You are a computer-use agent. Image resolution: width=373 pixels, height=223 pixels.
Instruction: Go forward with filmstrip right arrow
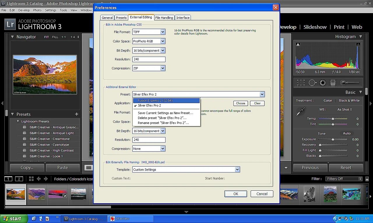click(x=46, y=179)
